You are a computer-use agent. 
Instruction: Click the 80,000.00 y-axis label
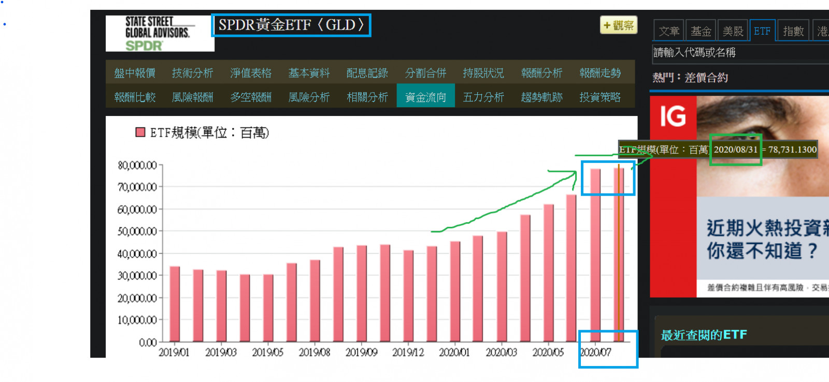[137, 165]
